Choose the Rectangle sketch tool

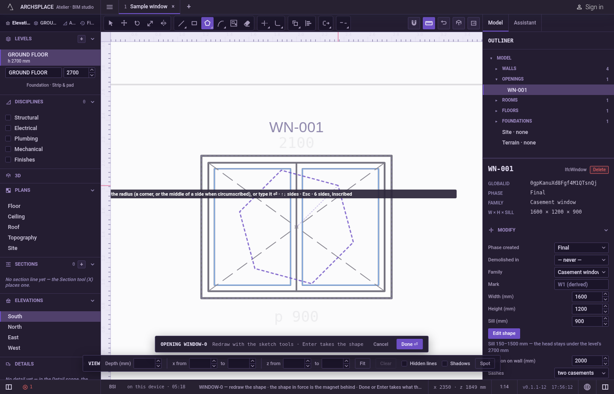point(194,23)
